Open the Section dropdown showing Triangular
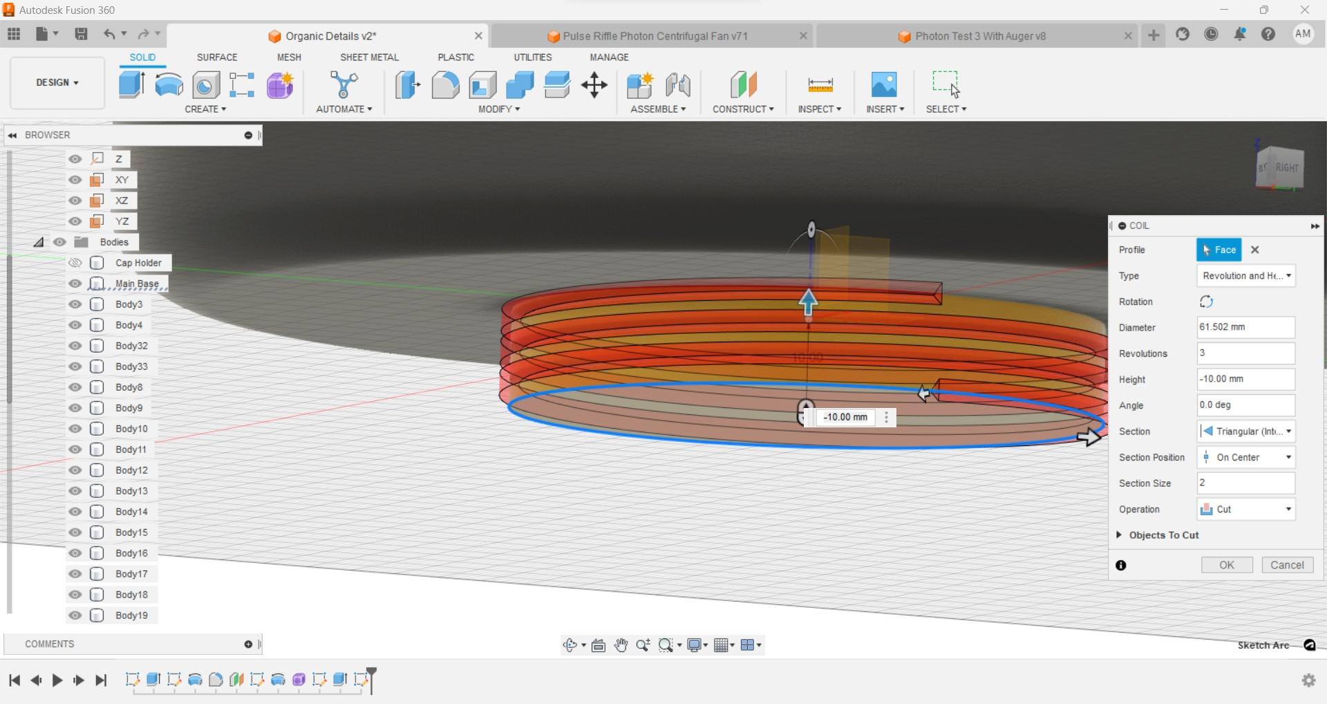The image size is (1327, 704). (x=1246, y=432)
